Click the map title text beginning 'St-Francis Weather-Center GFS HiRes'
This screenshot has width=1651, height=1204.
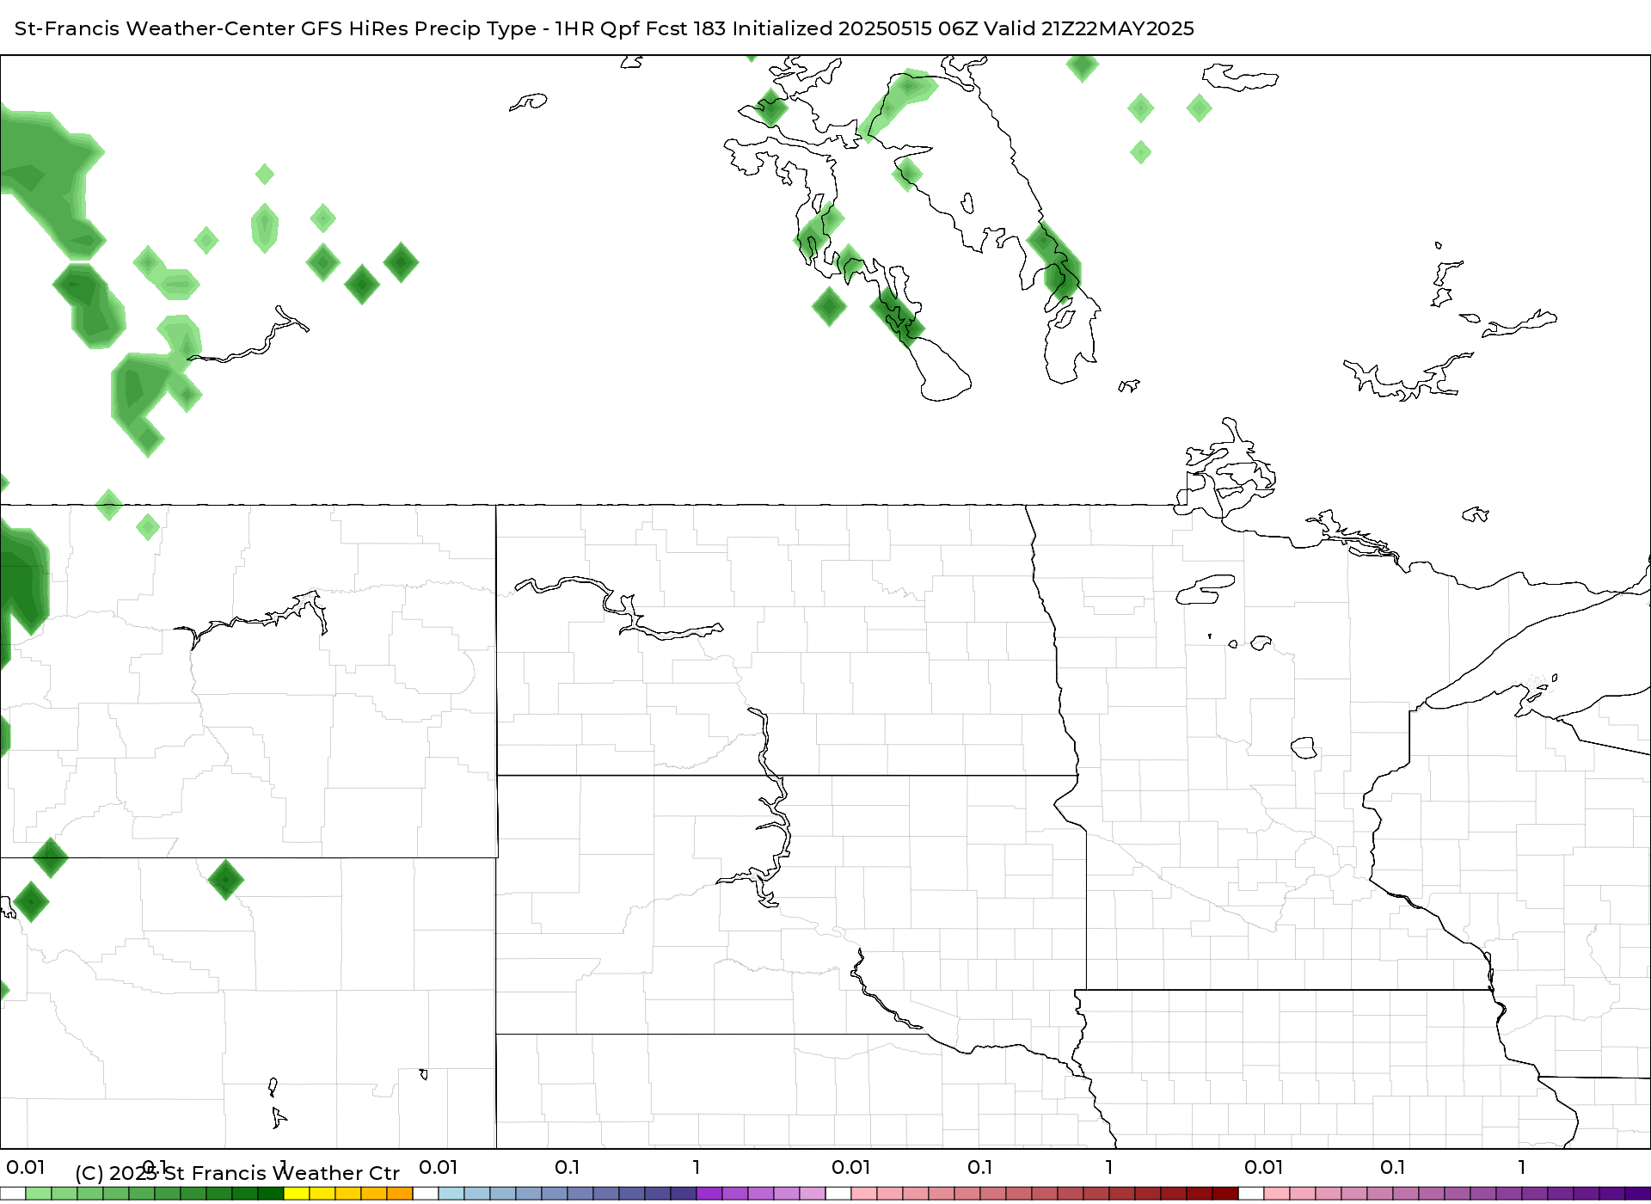click(x=604, y=28)
